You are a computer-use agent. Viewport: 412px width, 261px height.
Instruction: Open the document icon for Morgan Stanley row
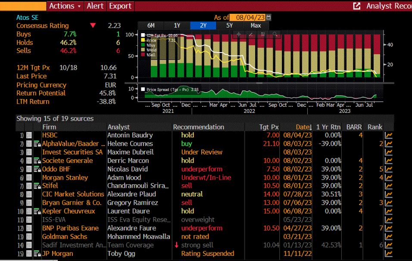pos(29,177)
